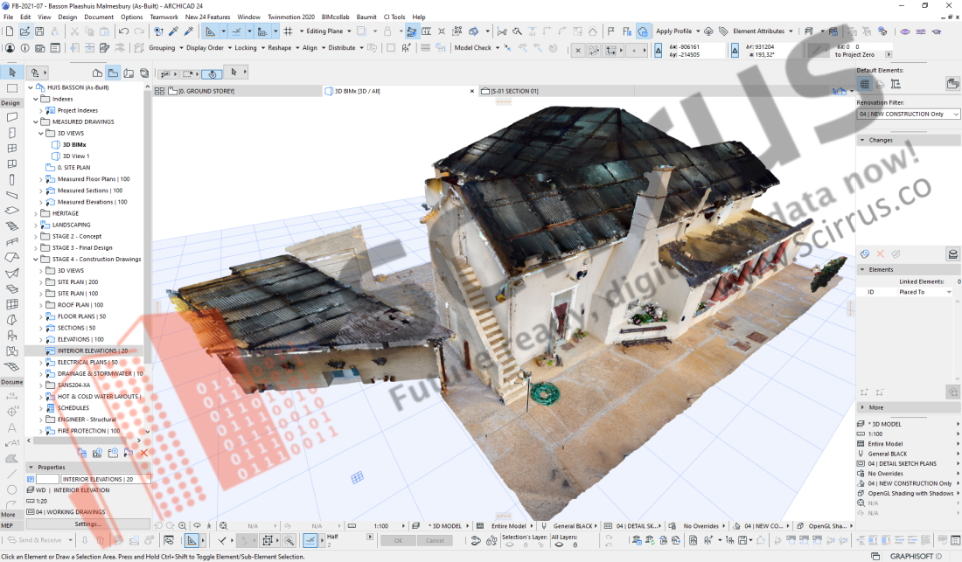The image size is (962, 562).
Task: Expand the MEASURED DRAWINGS folder
Action: pyautogui.click(x=37, y=121)
